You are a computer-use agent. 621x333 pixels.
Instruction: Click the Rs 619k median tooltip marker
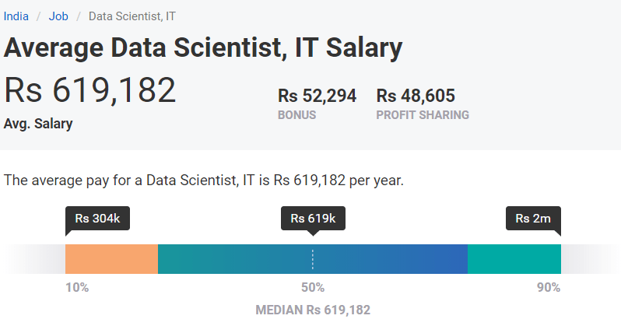click(x=313, y=219)
